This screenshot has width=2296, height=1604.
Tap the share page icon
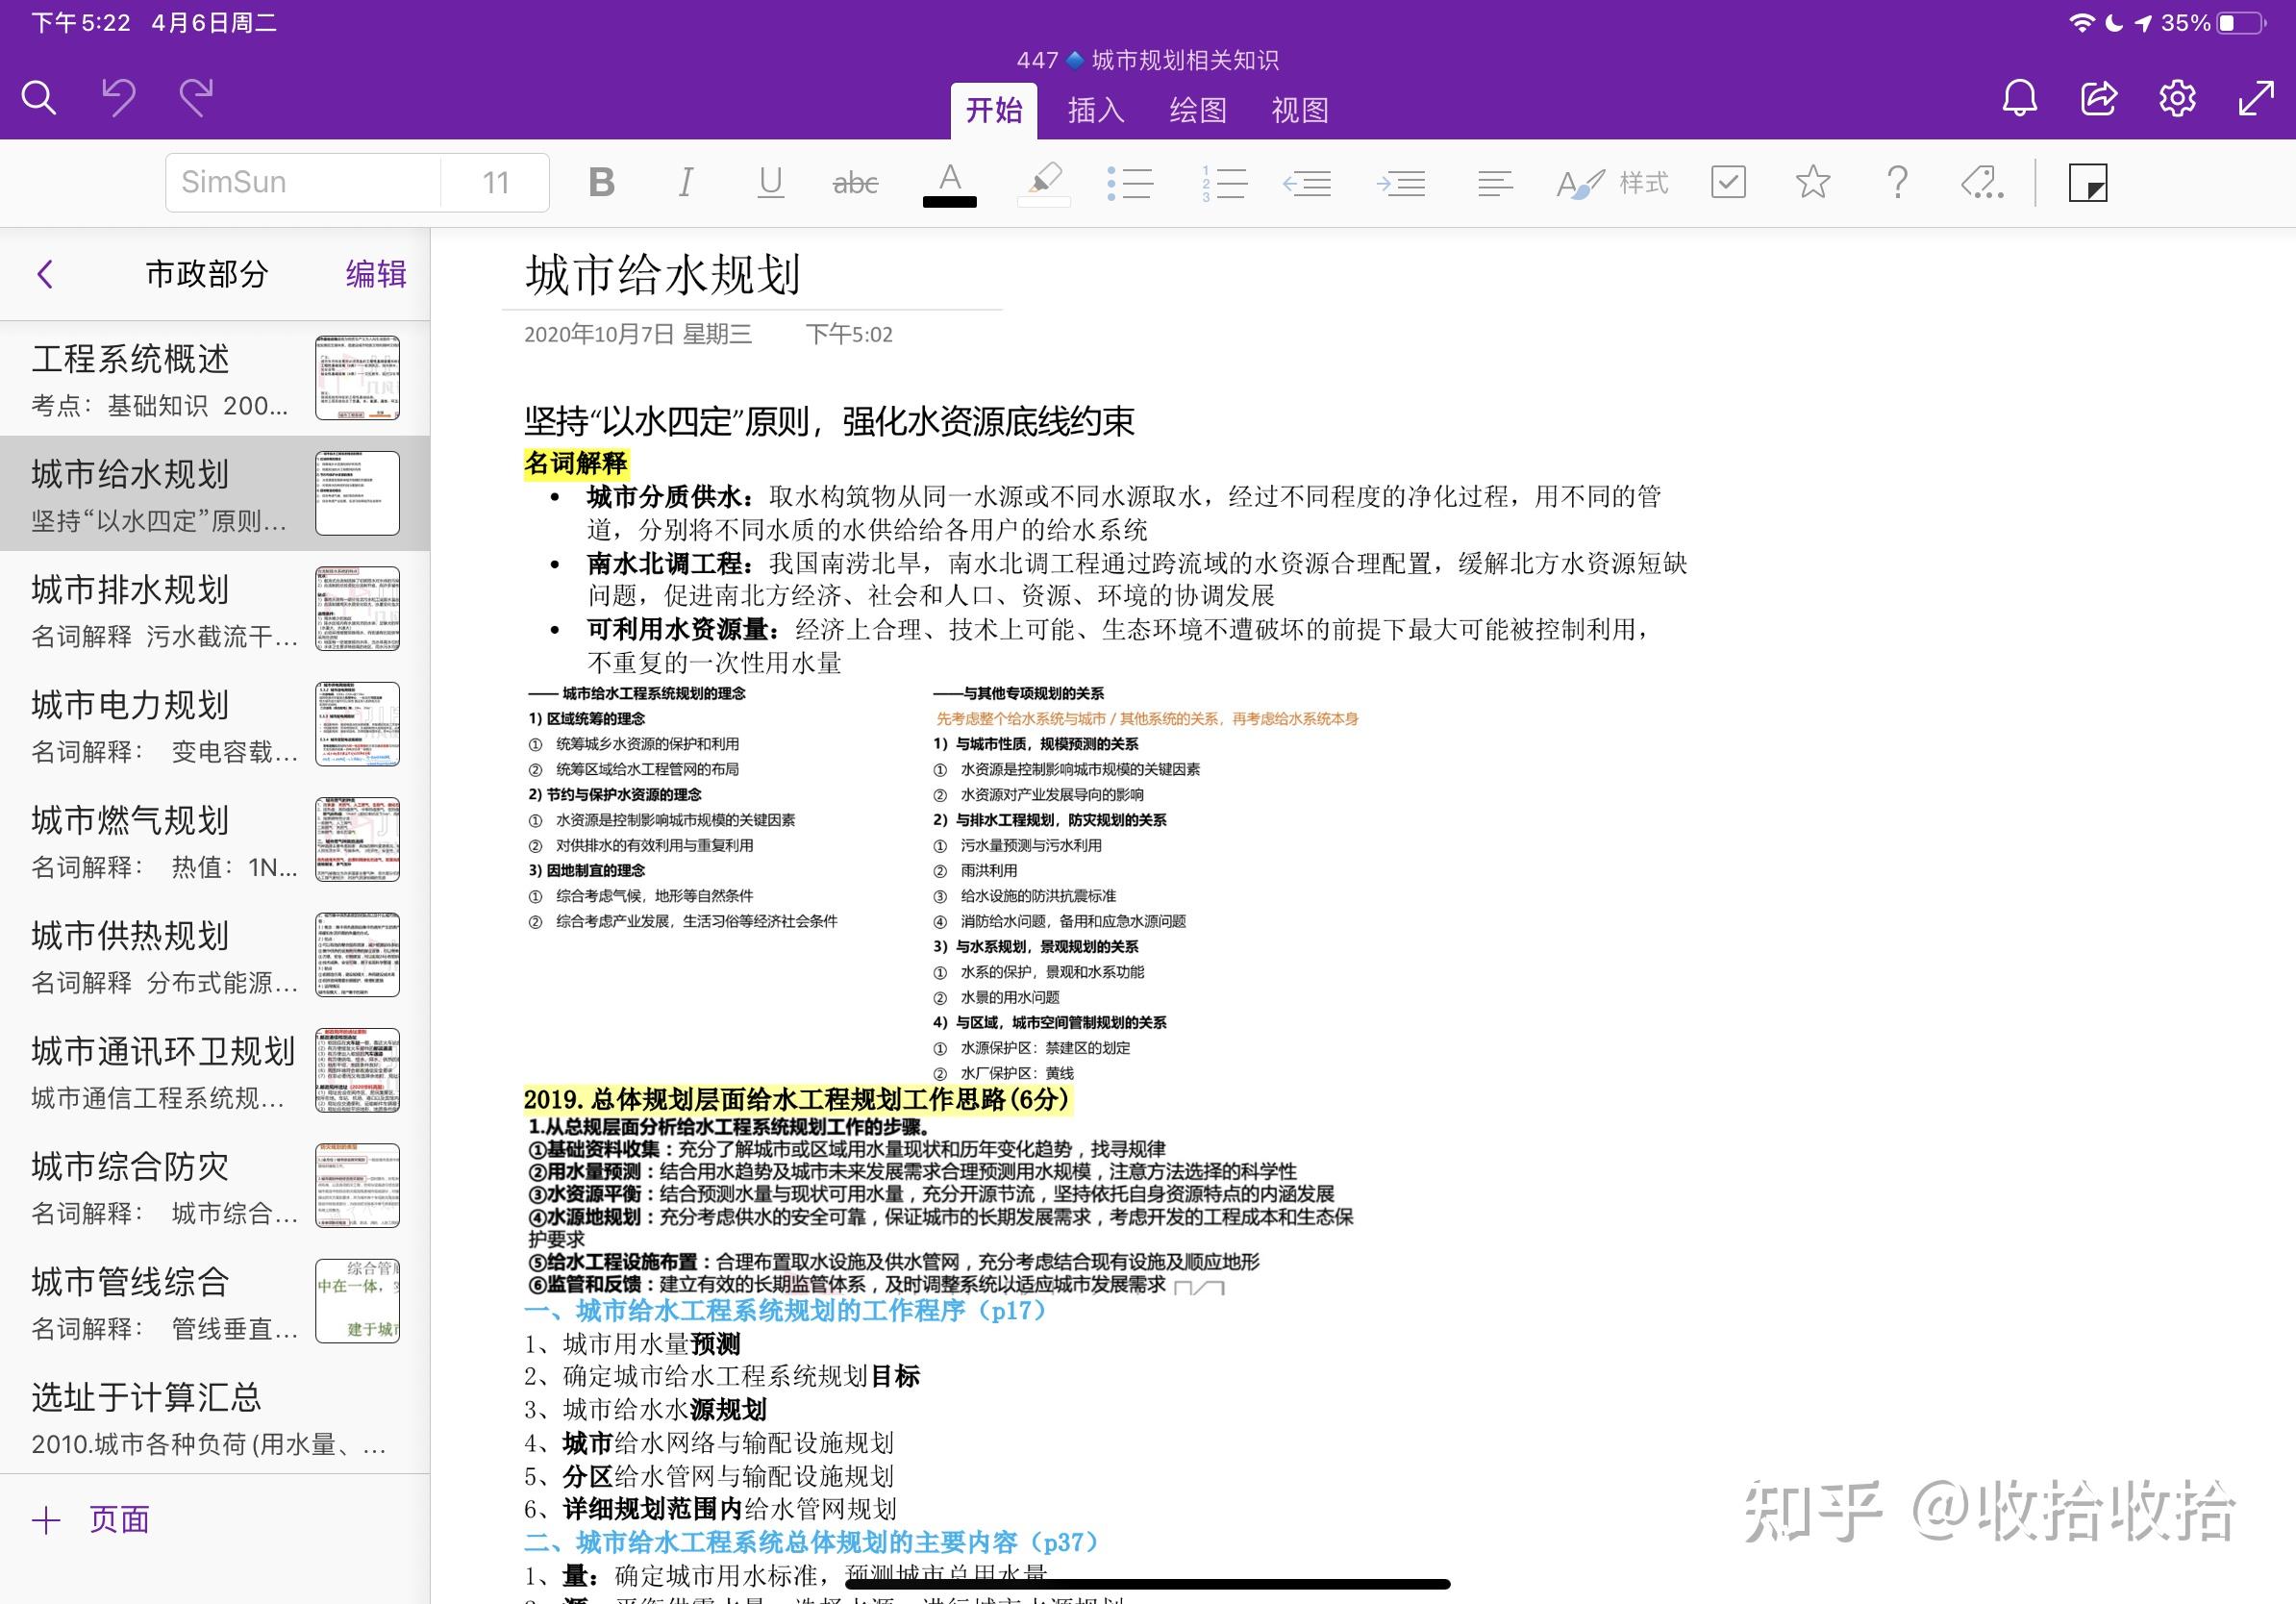2098,98
